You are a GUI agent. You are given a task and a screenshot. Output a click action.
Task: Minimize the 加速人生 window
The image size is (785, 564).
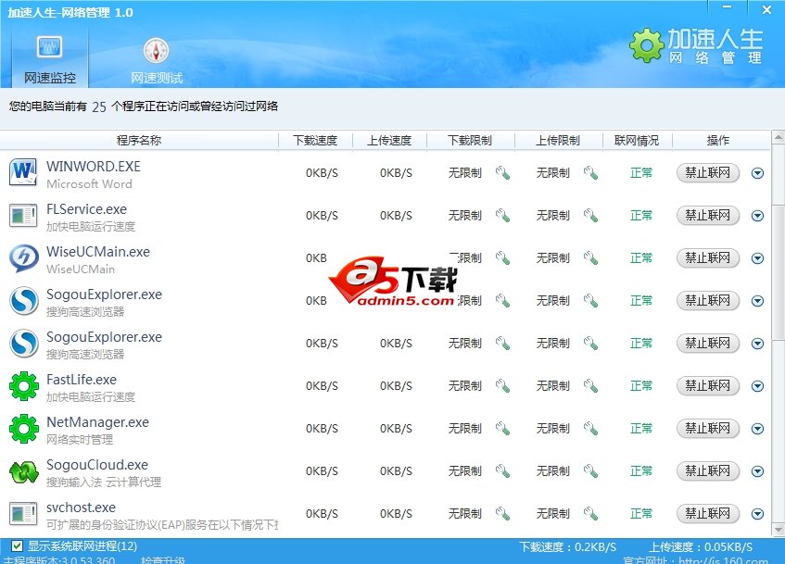point(728,8)
